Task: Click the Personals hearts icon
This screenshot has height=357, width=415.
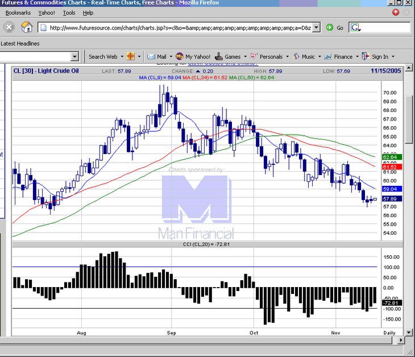Action: pyautogui.click(x=254, y=56)
